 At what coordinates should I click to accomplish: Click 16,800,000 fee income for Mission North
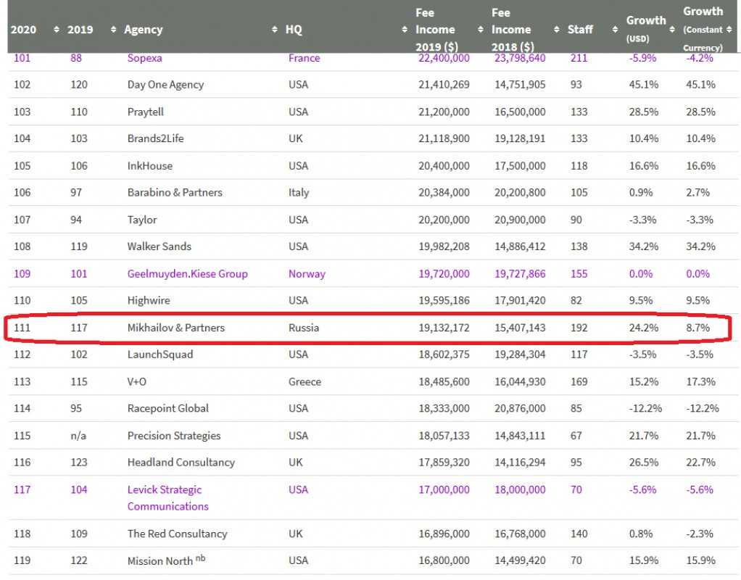444,560
